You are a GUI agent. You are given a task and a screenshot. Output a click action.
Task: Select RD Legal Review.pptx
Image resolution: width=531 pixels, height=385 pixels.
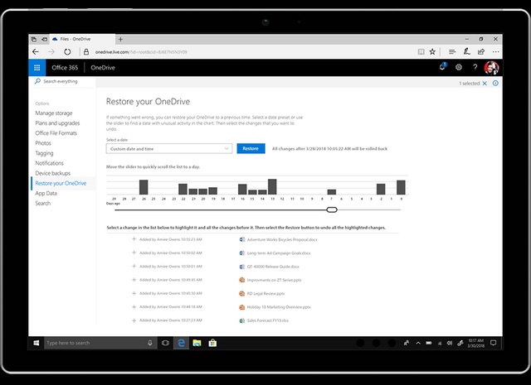click(265, 294)
